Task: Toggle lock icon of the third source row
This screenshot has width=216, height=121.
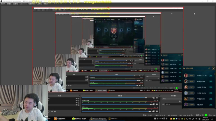Action: pos(79,103)
